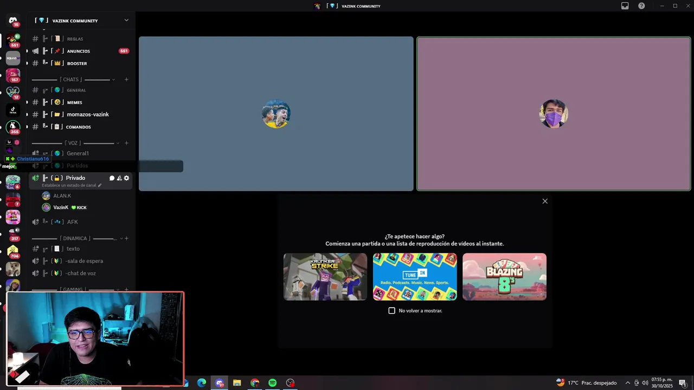The height and width of the screenshot is (390, 694).
Task: Open server icon with 317 badge
Action: pyautogui.click(x=13, y=234)
